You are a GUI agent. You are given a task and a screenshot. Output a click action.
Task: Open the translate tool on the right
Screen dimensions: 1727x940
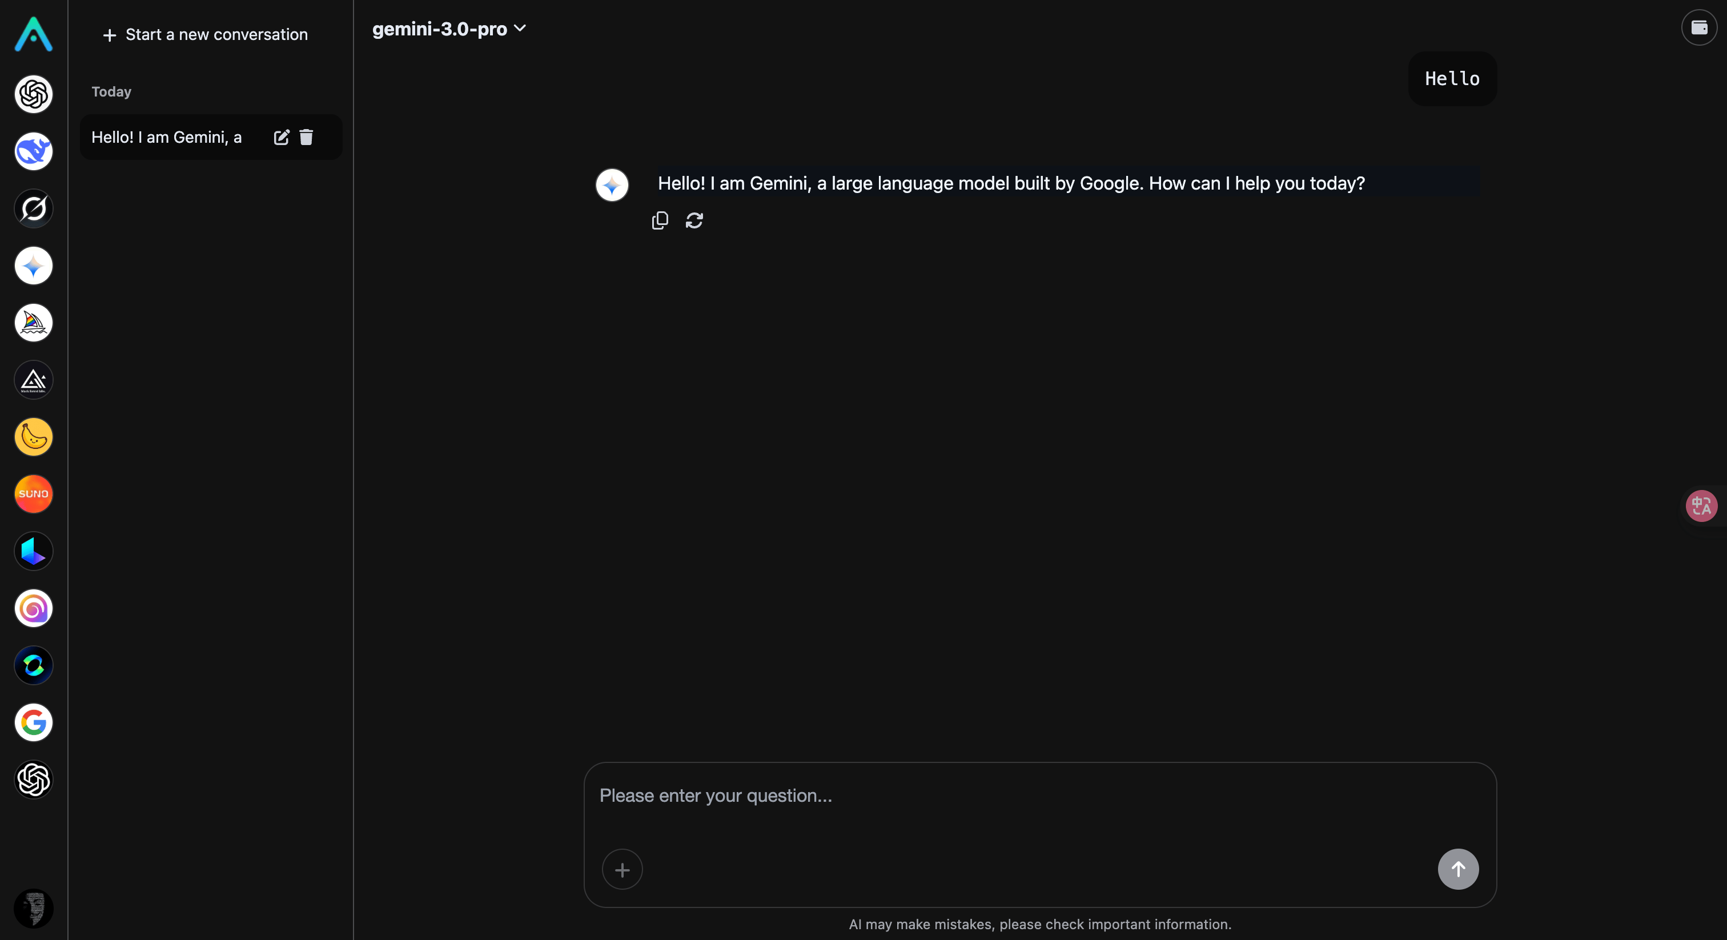(1701, 505)
